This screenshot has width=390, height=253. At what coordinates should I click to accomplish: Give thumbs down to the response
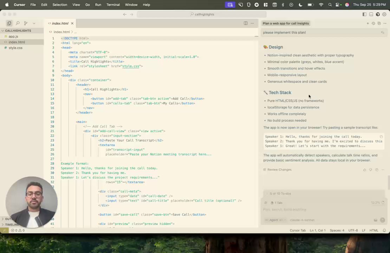371,170
